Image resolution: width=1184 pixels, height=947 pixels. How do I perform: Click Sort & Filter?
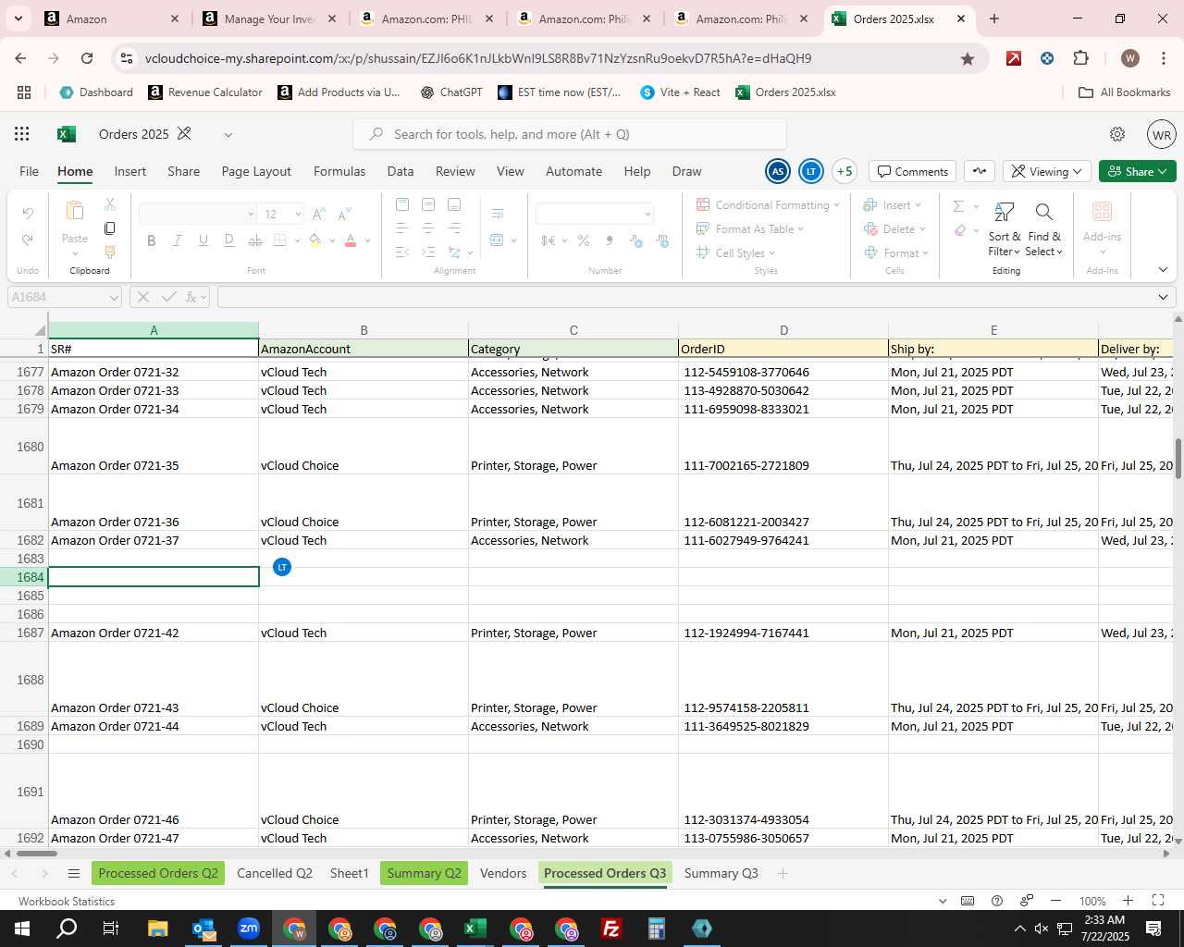click(x=1004, y=228)
